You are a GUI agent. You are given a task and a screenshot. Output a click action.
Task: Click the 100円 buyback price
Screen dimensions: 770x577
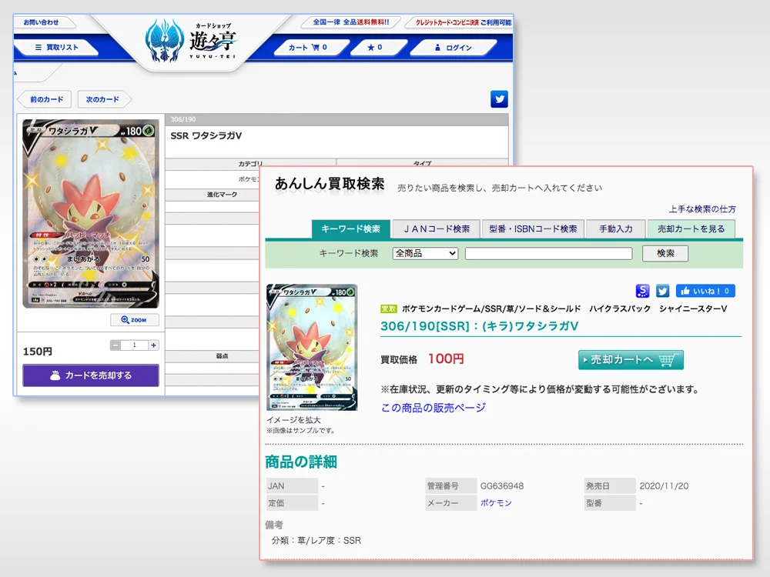coord(446,359)
